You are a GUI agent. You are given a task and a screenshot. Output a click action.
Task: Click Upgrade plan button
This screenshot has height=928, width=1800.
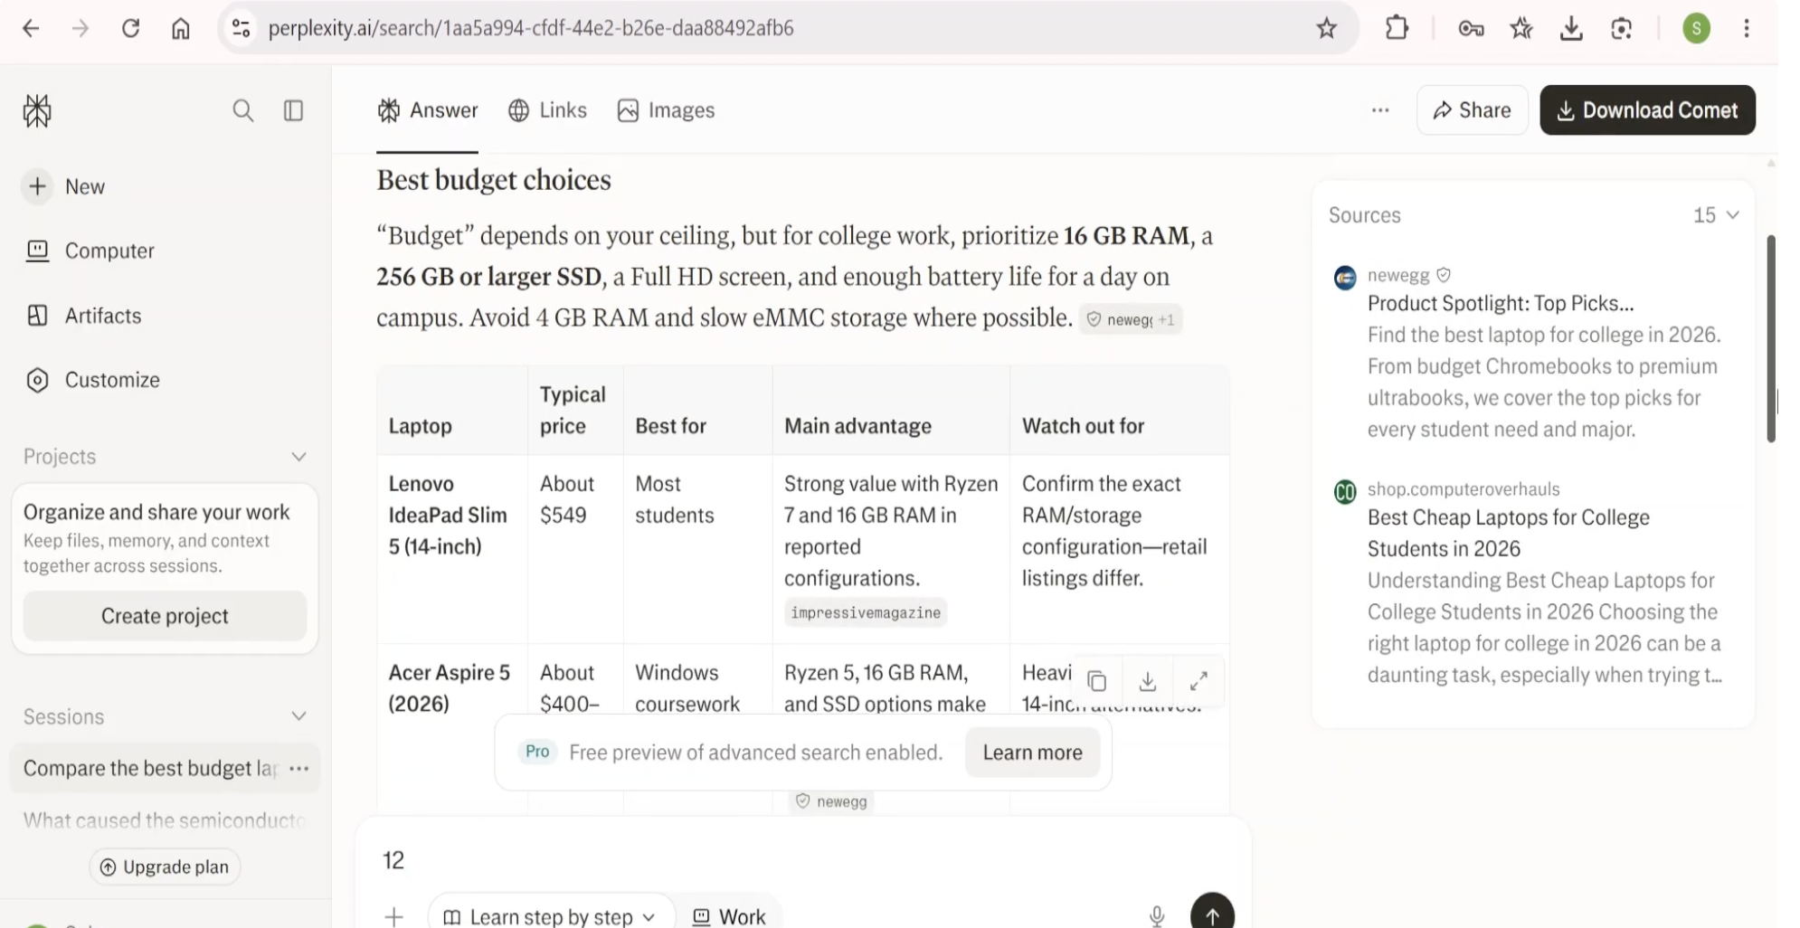click(165, 867)
